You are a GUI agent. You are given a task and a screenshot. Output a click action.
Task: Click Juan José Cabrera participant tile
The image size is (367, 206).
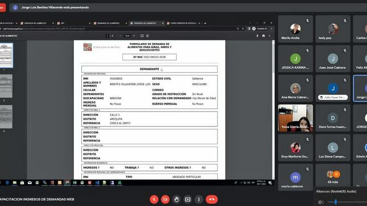pyautogui.click(x=333, y=58)
